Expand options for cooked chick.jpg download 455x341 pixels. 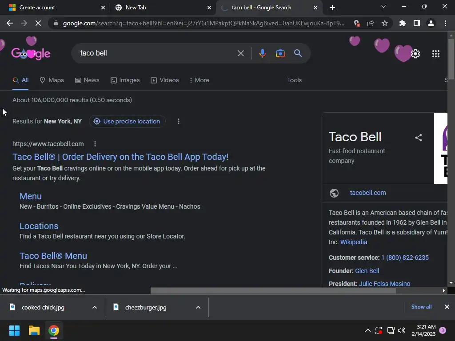[x=95, y=307]
